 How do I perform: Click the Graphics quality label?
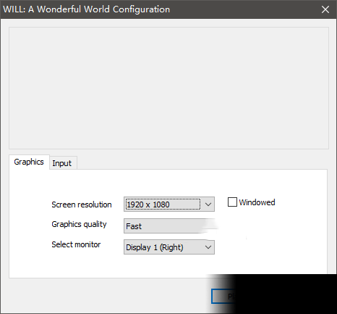click(79, 224)
